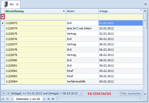Screen dimensions: 149x103
Task: Open the recent filters dropdown arrow
Action: point(80,93)
